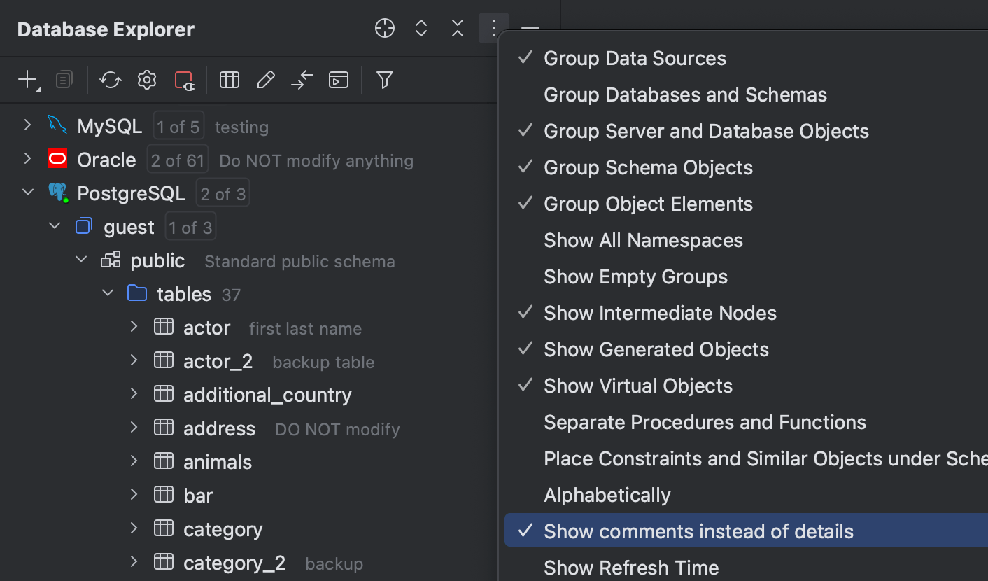Disable the Group Data Sources option
The width and height of the screenshot is (988, 581).
tap(634, 58)
